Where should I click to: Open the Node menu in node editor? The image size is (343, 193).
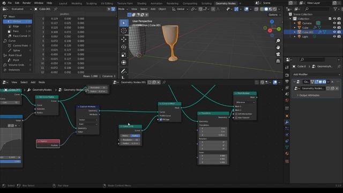point(42,82)
